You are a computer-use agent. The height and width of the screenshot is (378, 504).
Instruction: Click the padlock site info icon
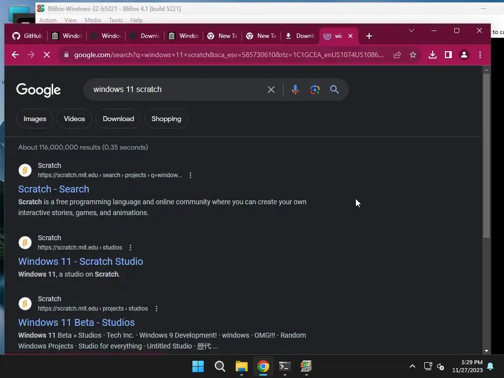pyautogui.click(x=66, y=55)
